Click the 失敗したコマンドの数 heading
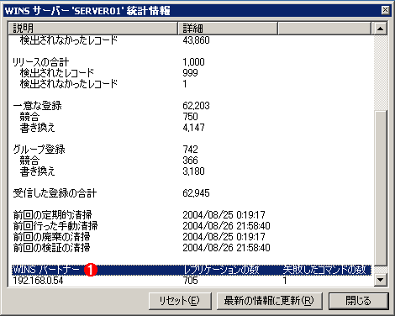The height and width of the screenshot is (316, 395). pos(324,270)
